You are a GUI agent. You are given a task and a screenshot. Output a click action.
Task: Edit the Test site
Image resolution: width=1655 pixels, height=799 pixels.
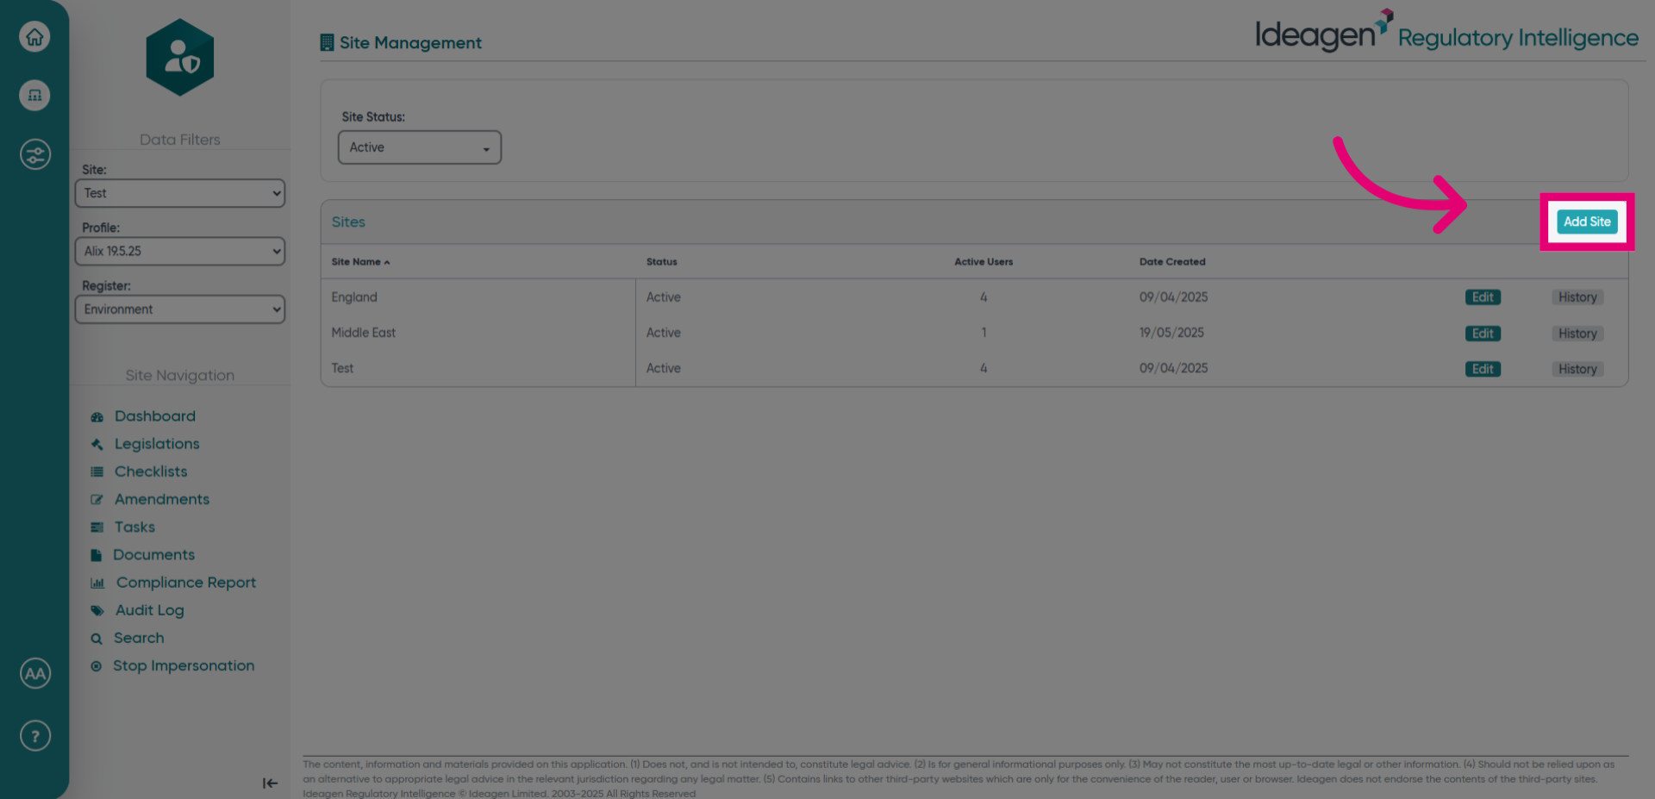pyautogui.click(x=1483, y=369)
